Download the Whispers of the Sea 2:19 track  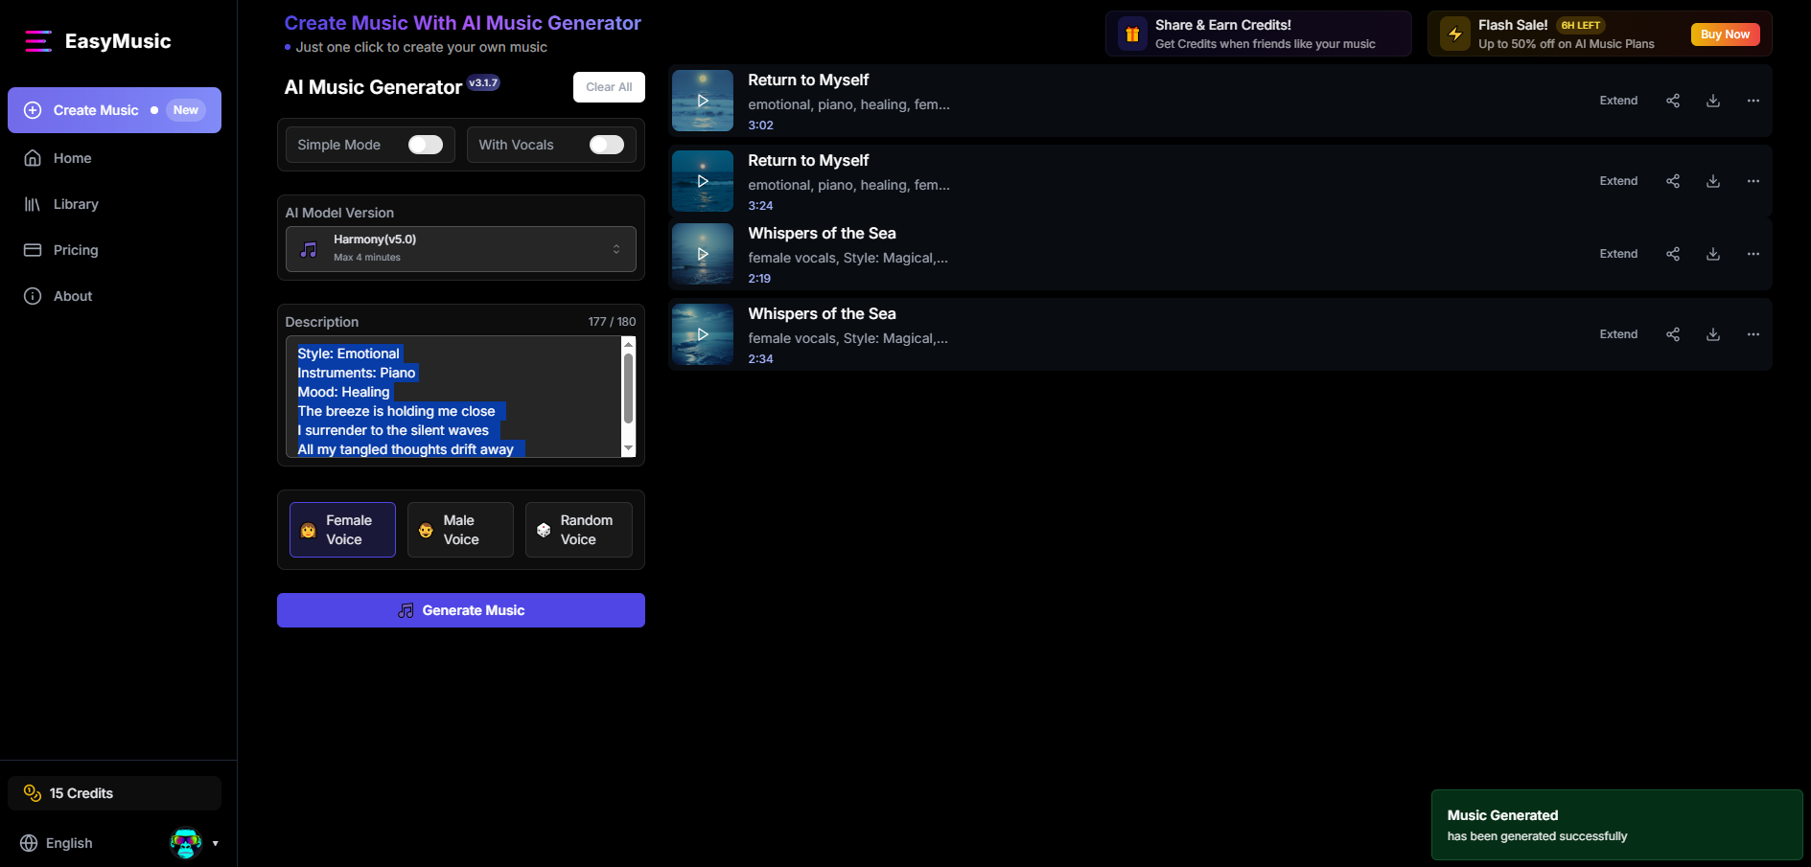pos(1713,254)
